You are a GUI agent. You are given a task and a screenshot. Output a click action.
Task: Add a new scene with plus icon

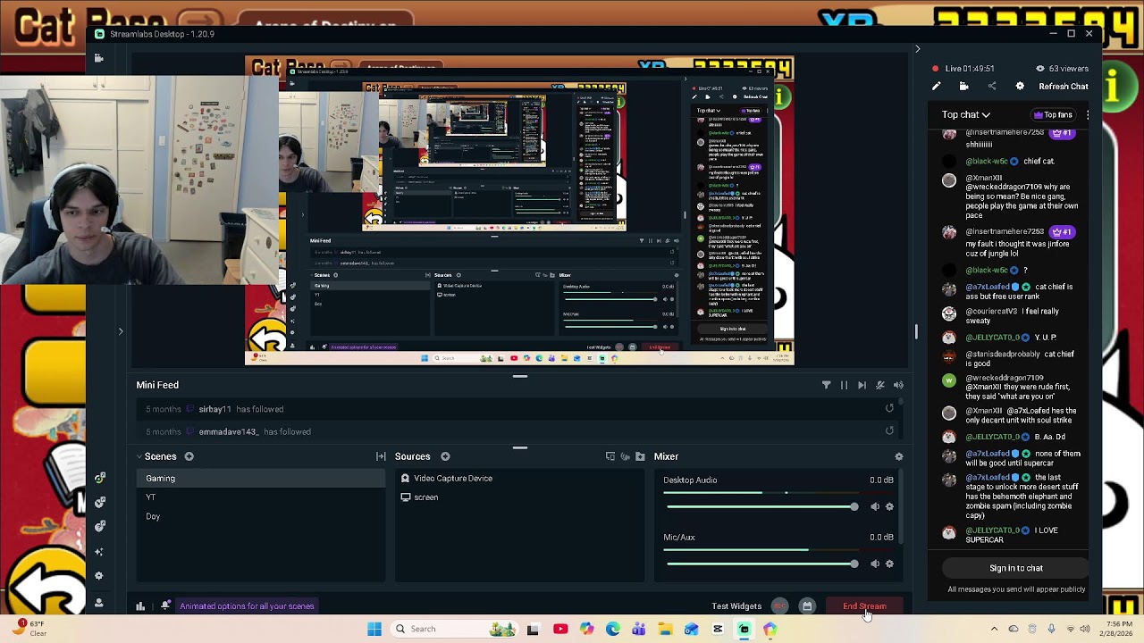point(189,456)
